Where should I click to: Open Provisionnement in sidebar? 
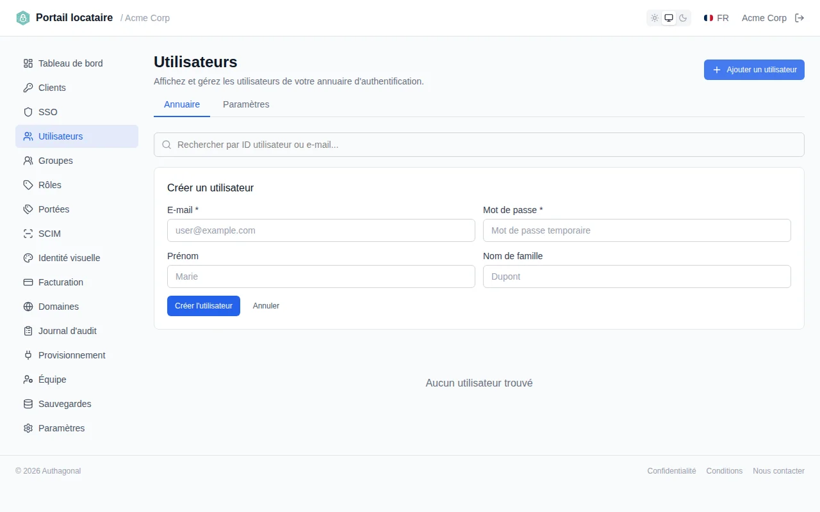pyautogui.click(x=77, y=355)
